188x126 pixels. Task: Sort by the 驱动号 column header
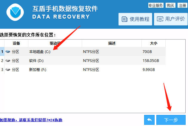55,43
